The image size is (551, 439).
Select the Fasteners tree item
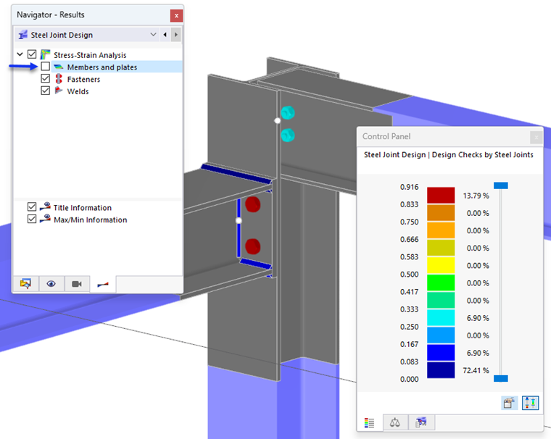pyautogui.click(x=83, y=80)
